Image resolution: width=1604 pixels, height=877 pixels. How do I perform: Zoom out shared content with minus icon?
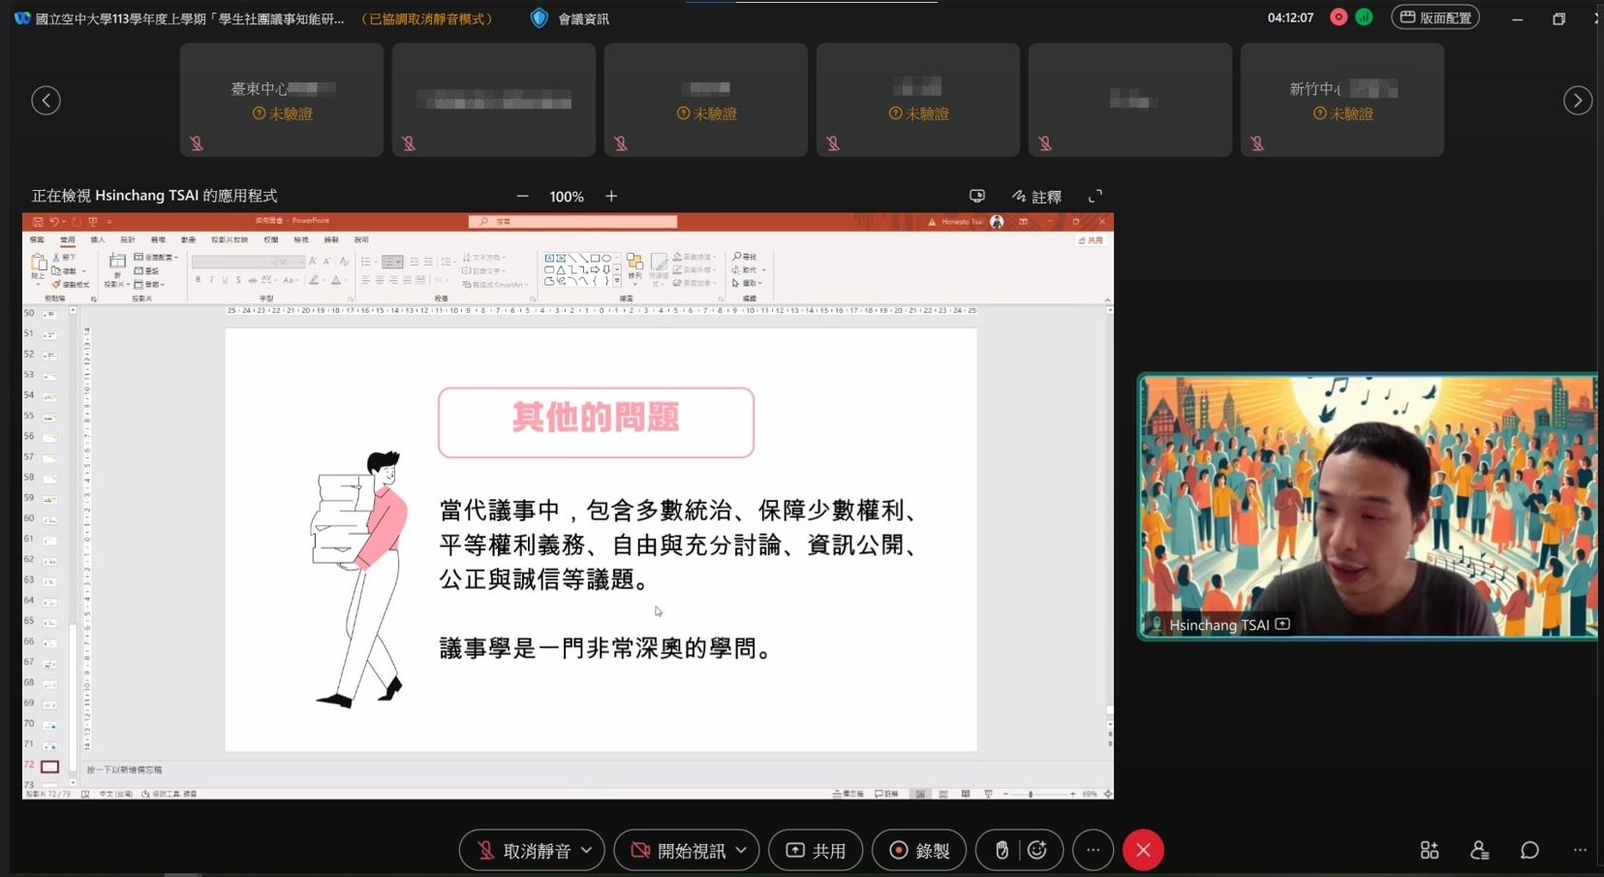[x=522, y=196]
